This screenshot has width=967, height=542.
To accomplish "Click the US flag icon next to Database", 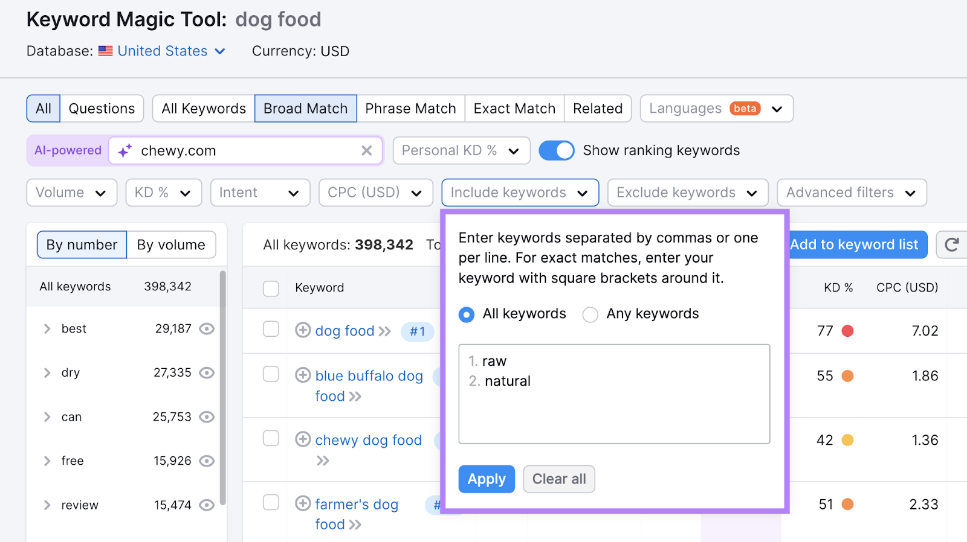I will tap(106, 51).
